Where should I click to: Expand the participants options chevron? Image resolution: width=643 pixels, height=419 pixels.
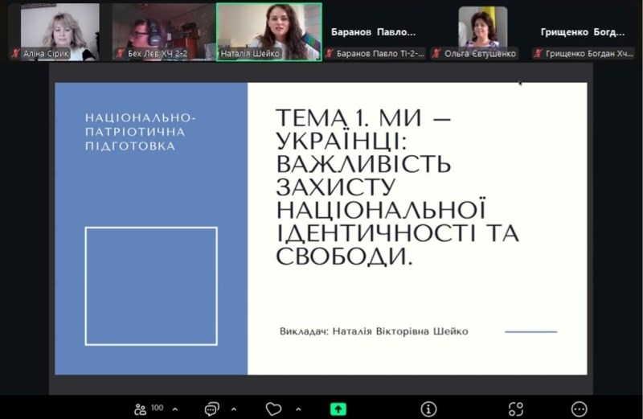pyautogui.click(x=175, y=409)
